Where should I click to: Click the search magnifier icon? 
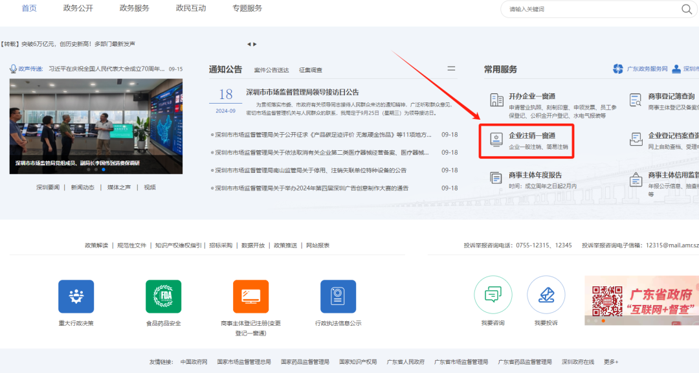(686, 10)
